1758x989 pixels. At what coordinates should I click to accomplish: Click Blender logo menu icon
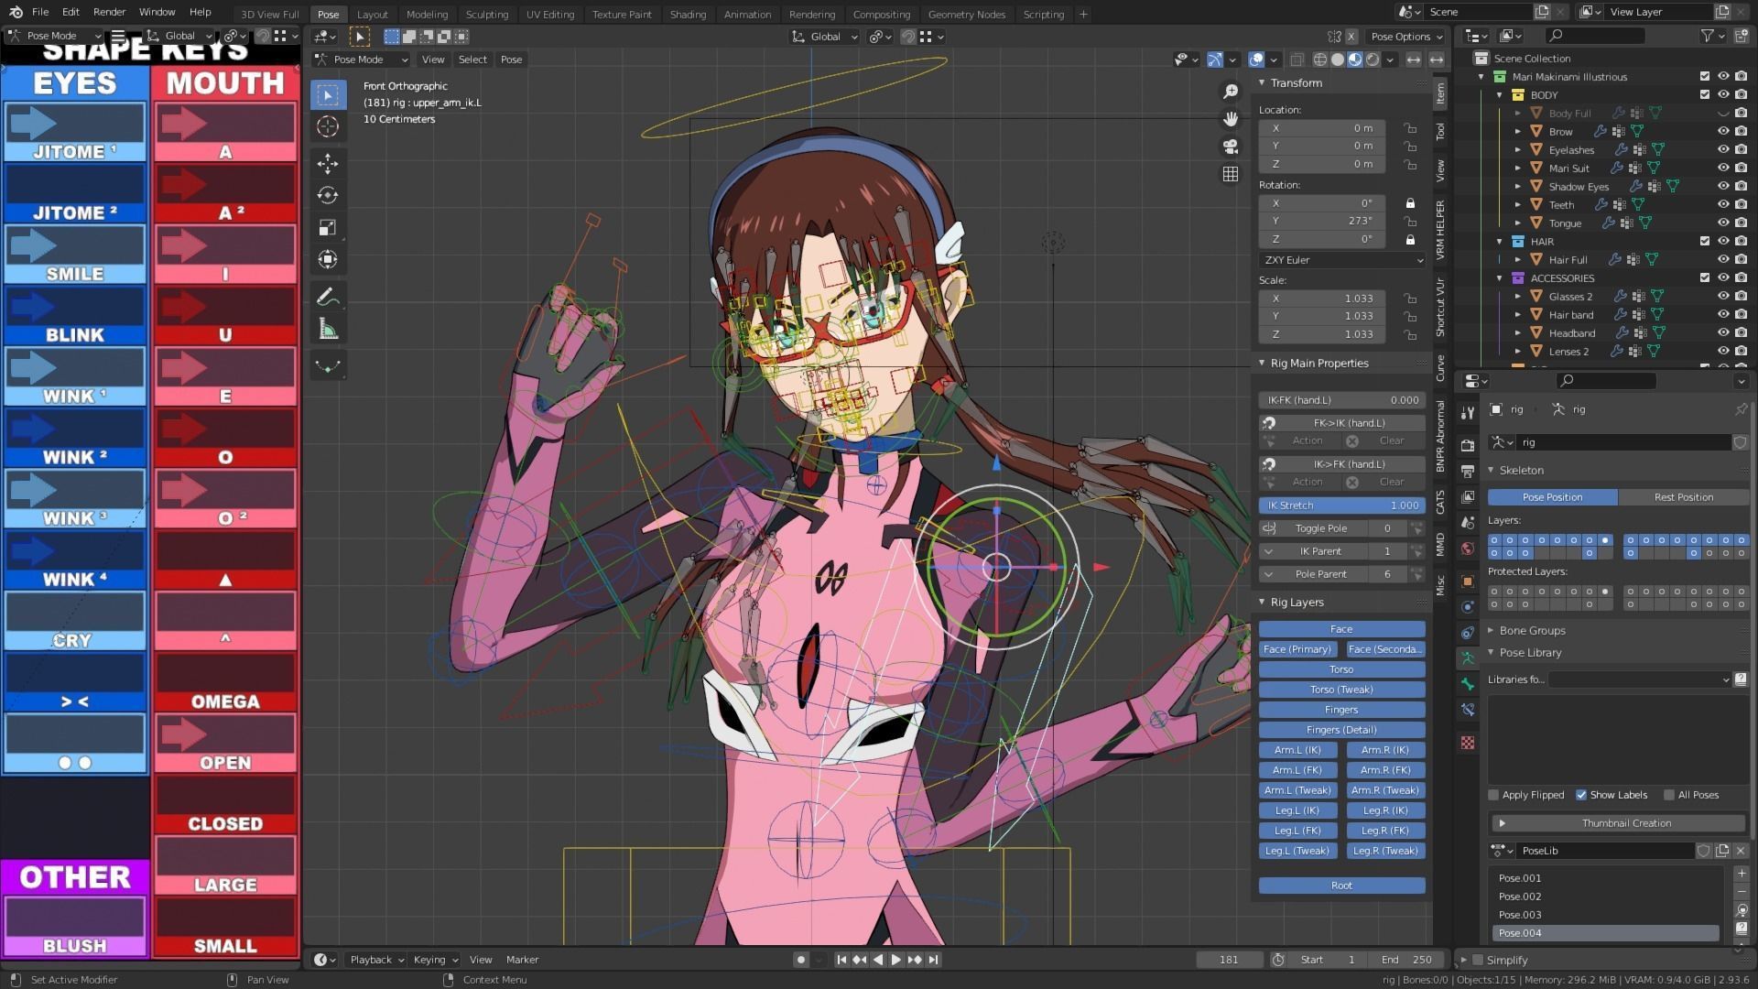coord(15,12)
